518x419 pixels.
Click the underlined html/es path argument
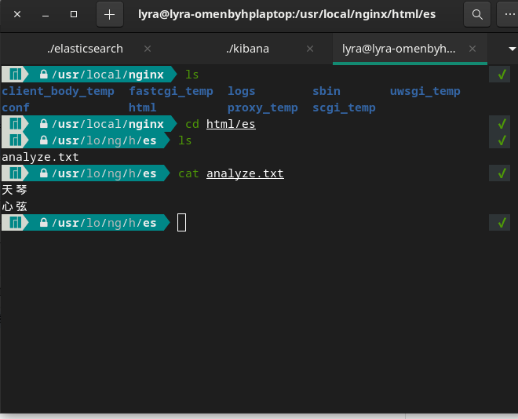pyautogui.click(x=231, y=124)
